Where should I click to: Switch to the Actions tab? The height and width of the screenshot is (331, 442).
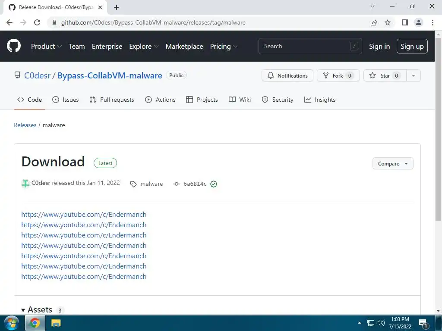coord(160,100)
